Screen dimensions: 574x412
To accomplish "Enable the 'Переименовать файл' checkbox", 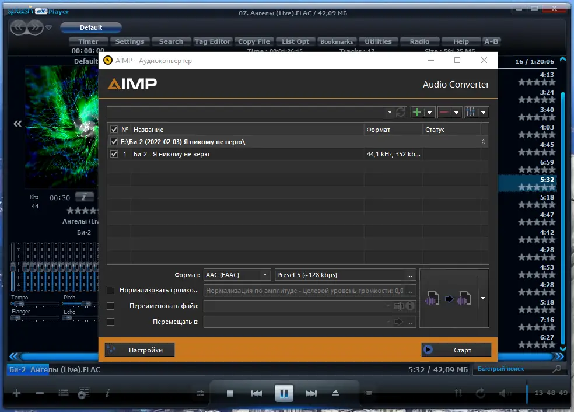I will pyautogui.click(x=111, y=306).
